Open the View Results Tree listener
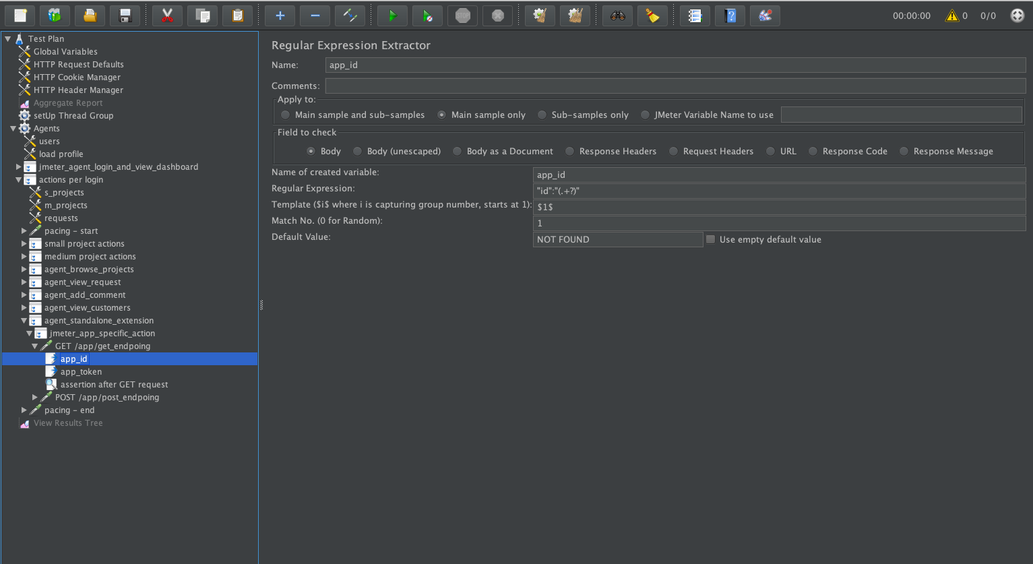The image size is (1033, 564). click(67, 422)
